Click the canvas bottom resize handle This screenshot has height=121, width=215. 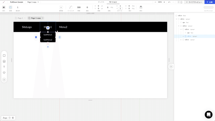point(90,100)
